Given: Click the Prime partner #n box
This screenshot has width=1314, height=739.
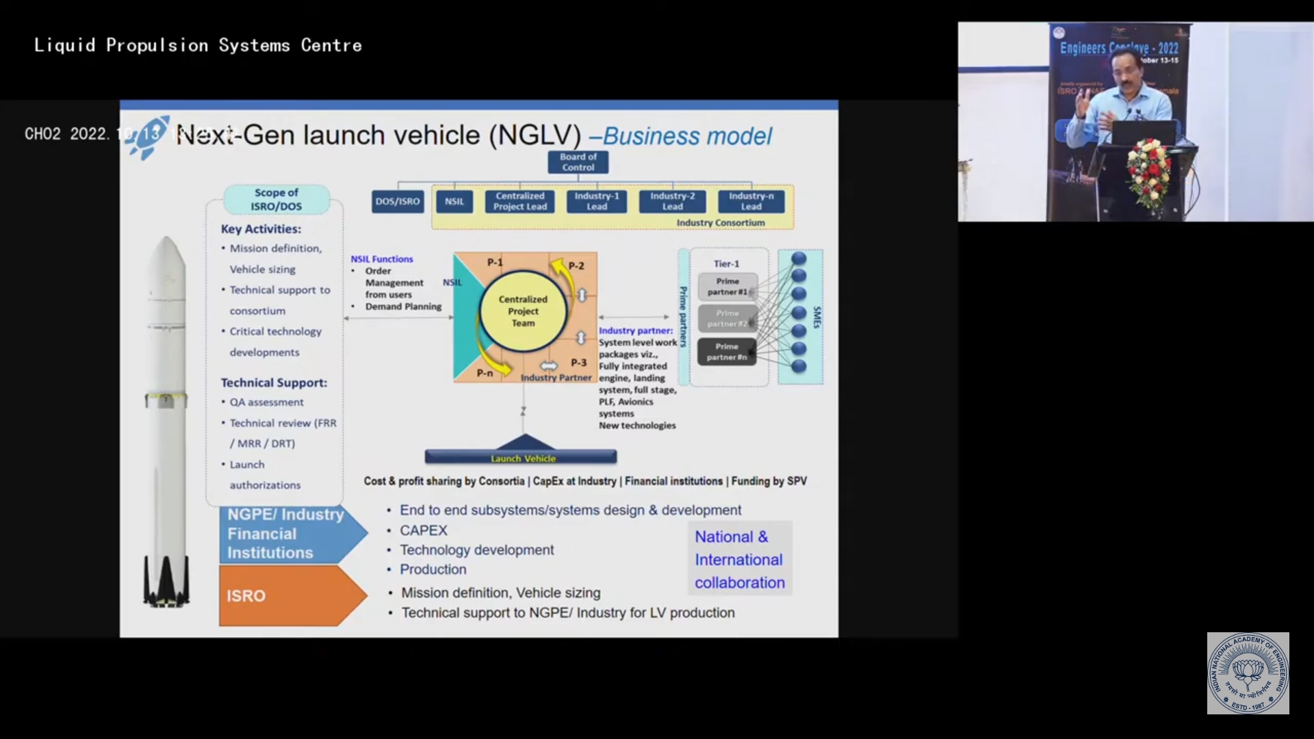Looking at the screenshot, I should [x=727, y=352].
